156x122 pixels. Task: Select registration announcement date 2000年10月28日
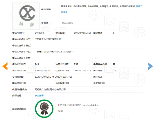tap(82, 71)
